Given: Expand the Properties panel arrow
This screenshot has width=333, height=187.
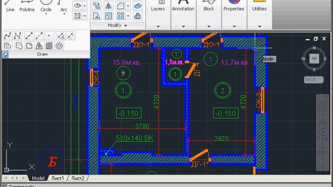Looking at the screenshot, I should click(234, 26).
